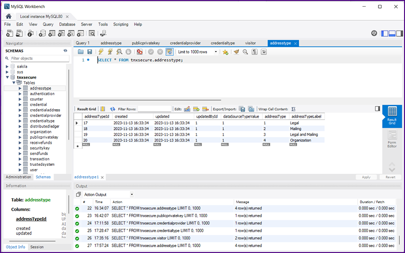Switch to the Administration tab
This screenshot has width=405, height=253.
[x=18, y=177]
